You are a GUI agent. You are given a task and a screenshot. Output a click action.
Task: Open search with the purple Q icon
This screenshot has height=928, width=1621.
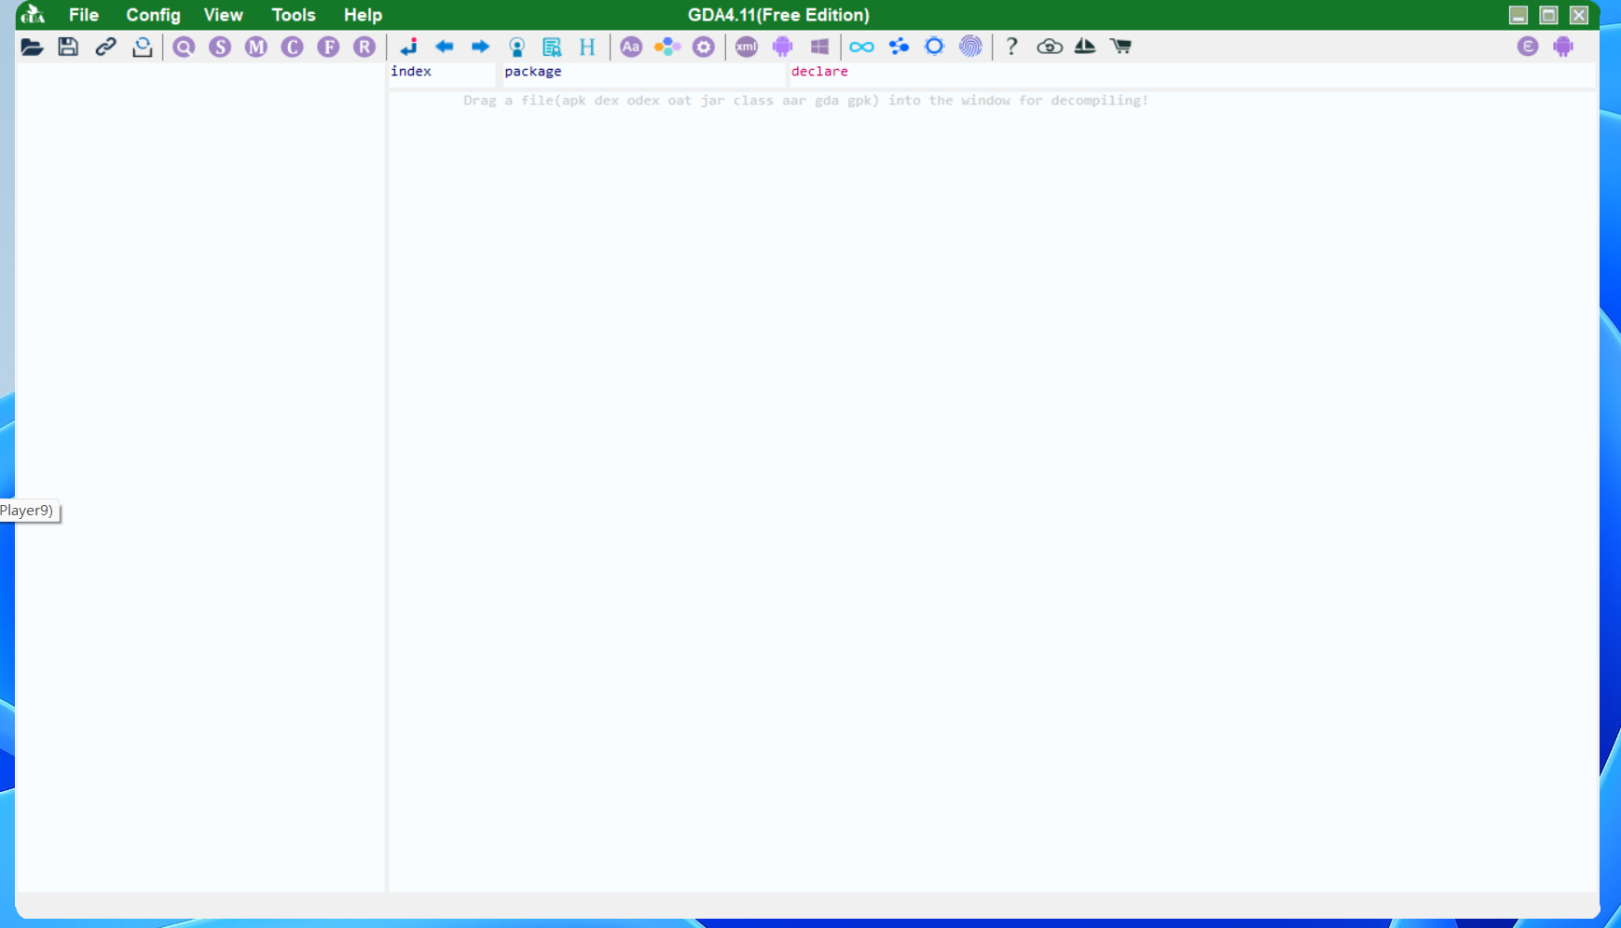point(184,47)
